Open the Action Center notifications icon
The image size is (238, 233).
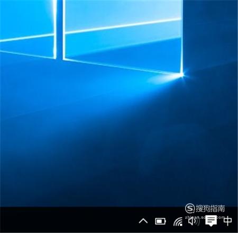[211, 221]
